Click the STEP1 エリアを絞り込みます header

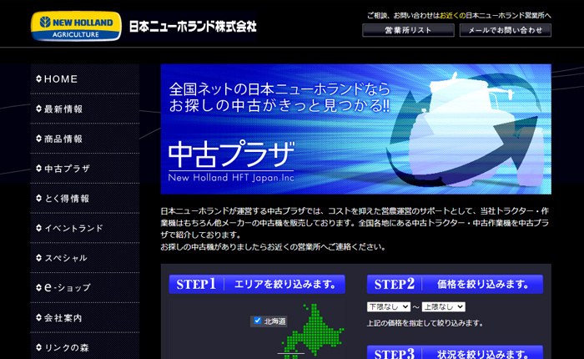(257, 285)
